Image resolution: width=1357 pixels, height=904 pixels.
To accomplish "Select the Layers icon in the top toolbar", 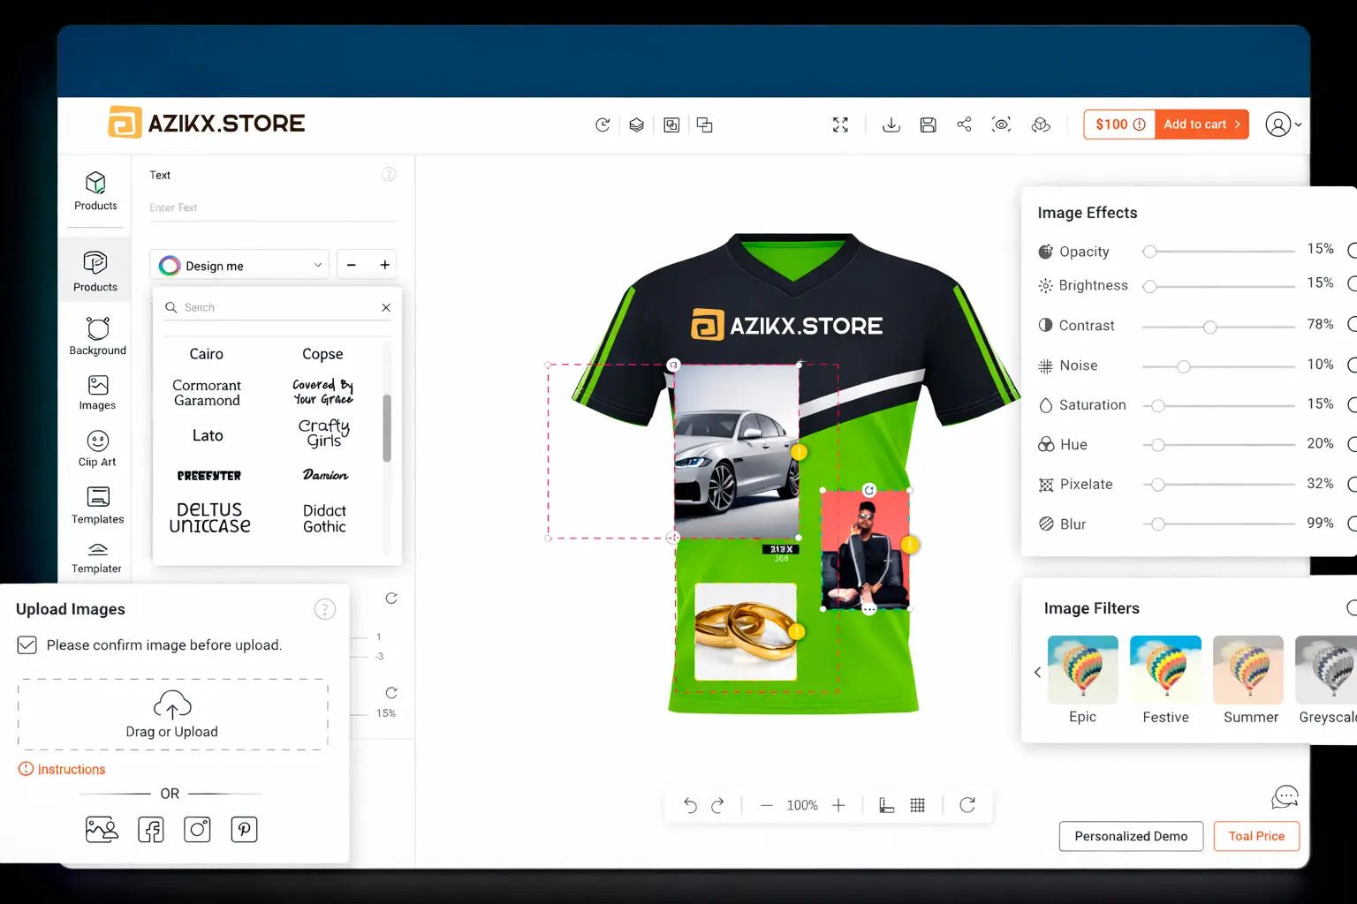I will [636, 124].
